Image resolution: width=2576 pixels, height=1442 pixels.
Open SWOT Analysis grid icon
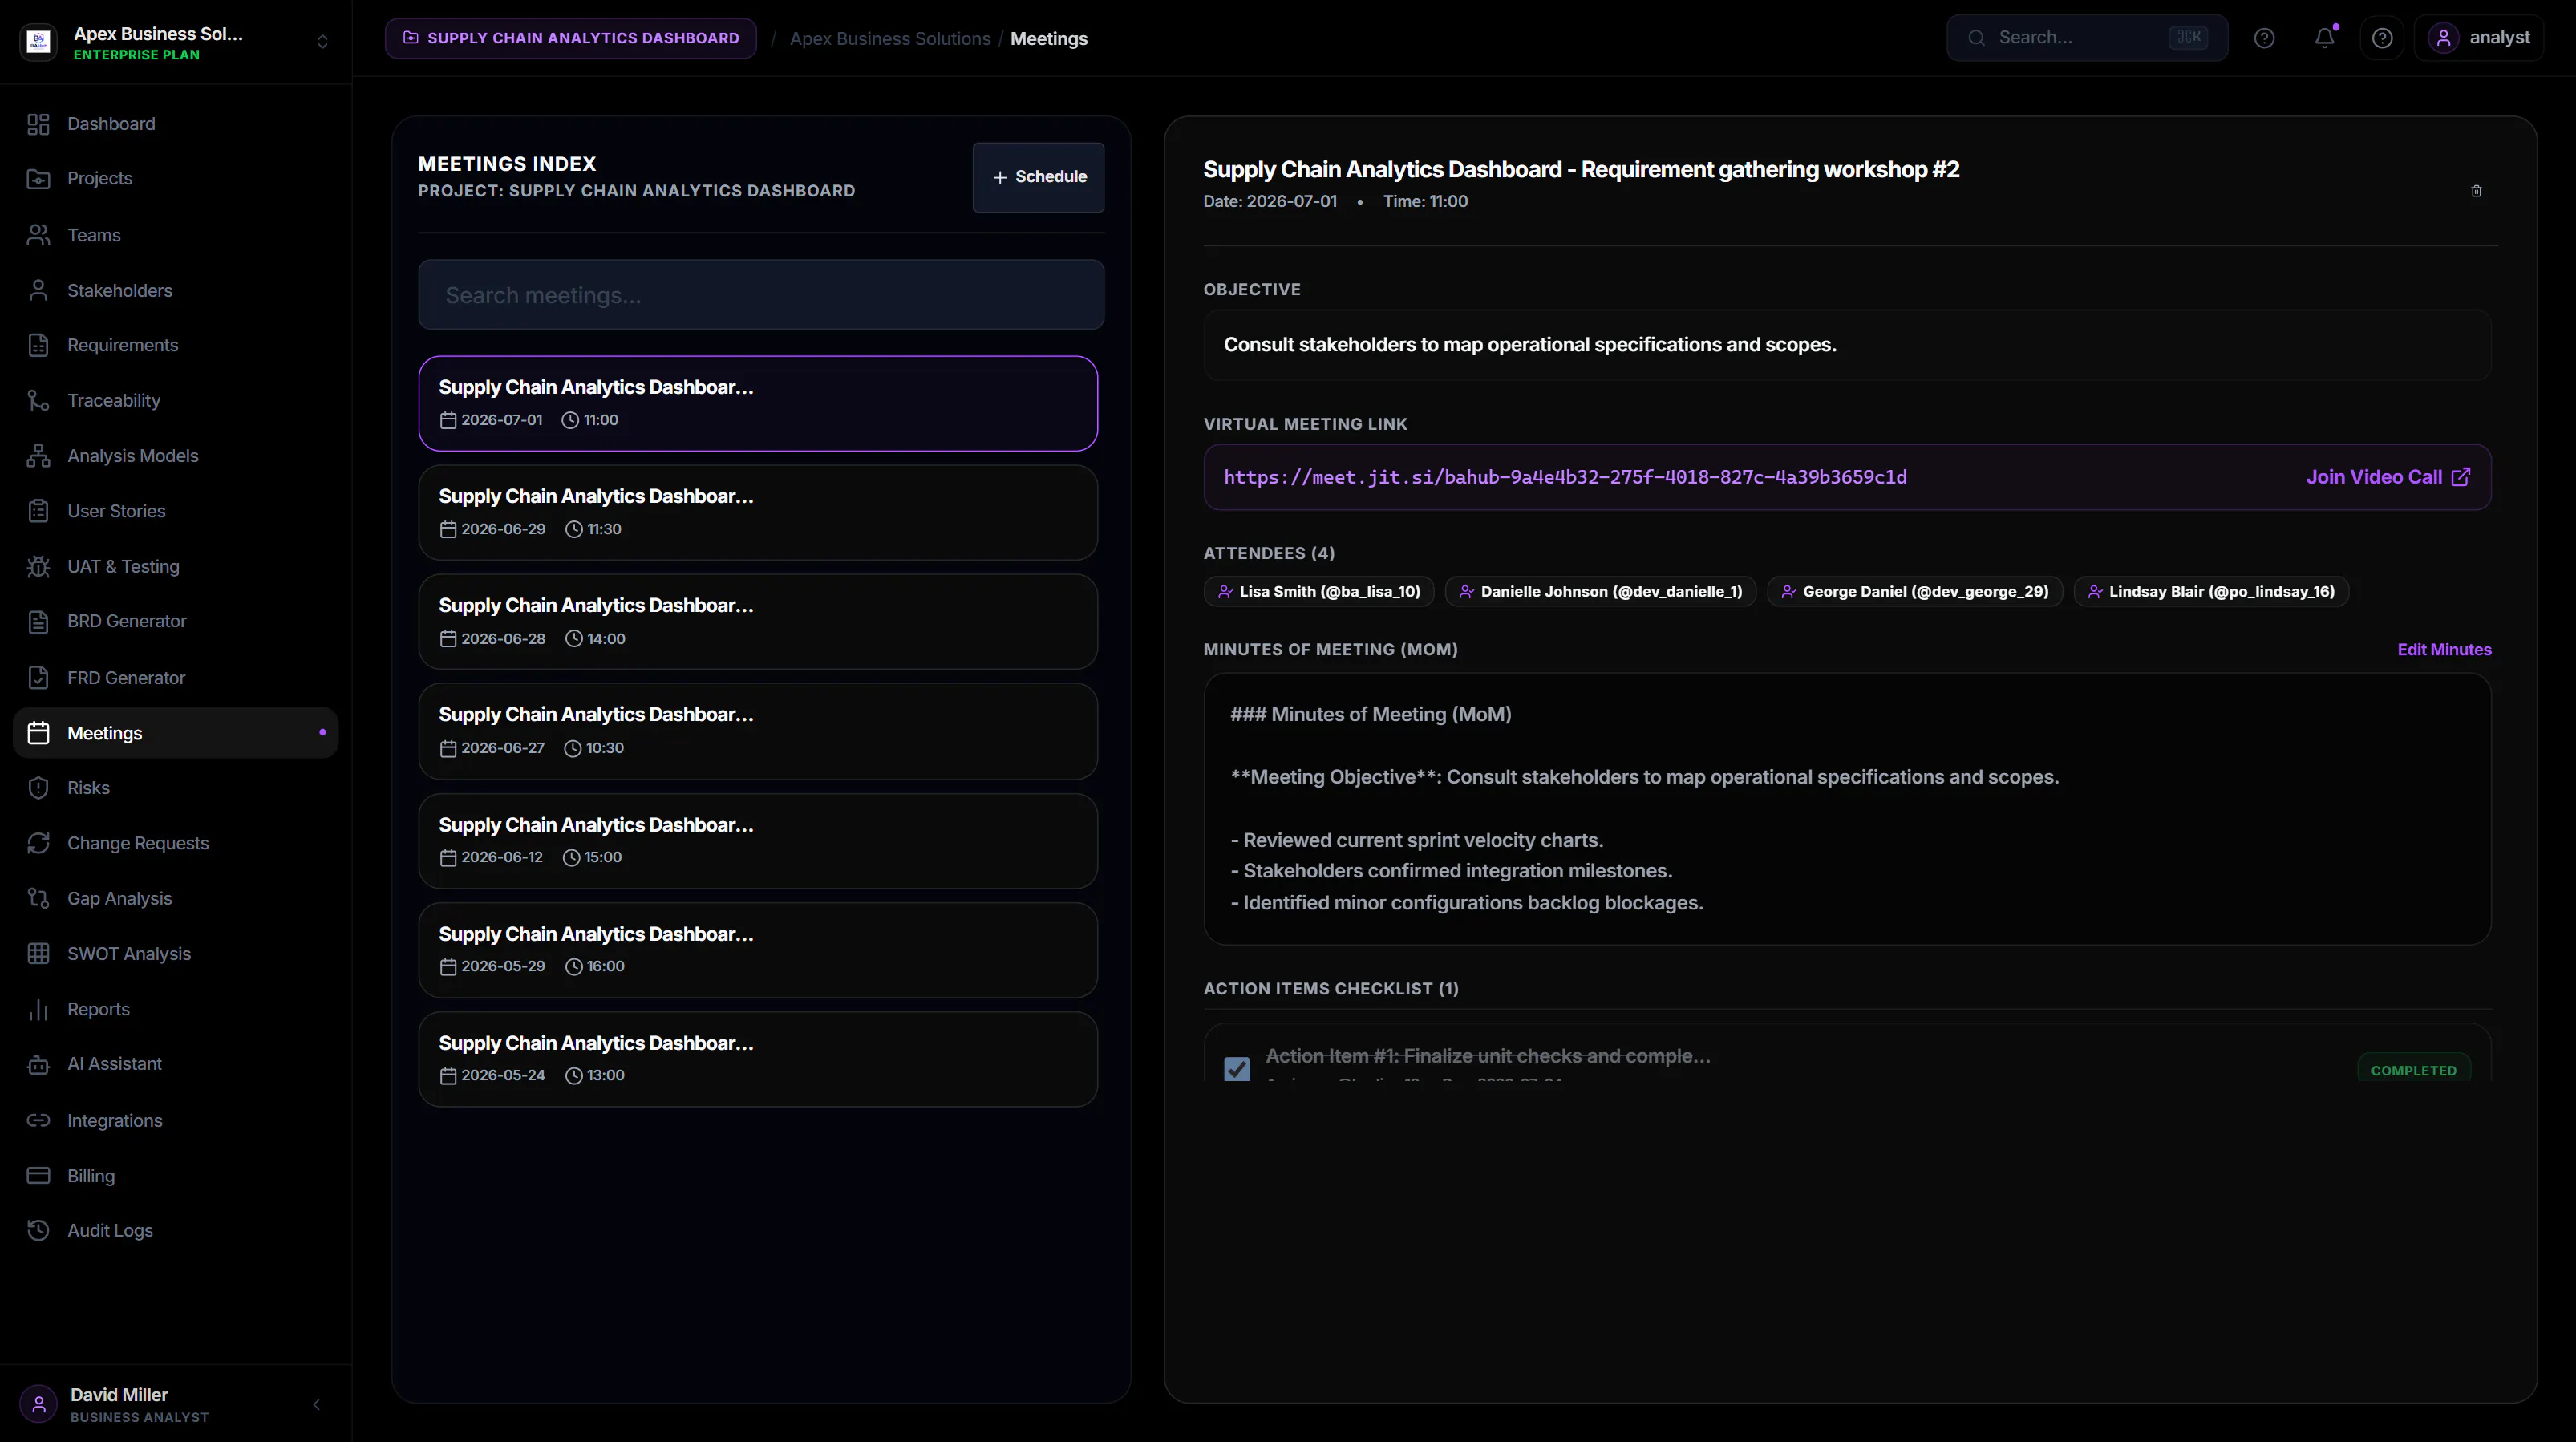[x=38, y=954]
